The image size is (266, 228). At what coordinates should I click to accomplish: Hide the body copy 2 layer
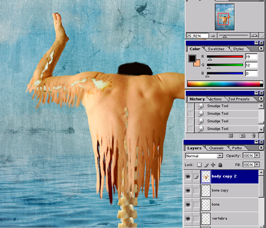188,176
